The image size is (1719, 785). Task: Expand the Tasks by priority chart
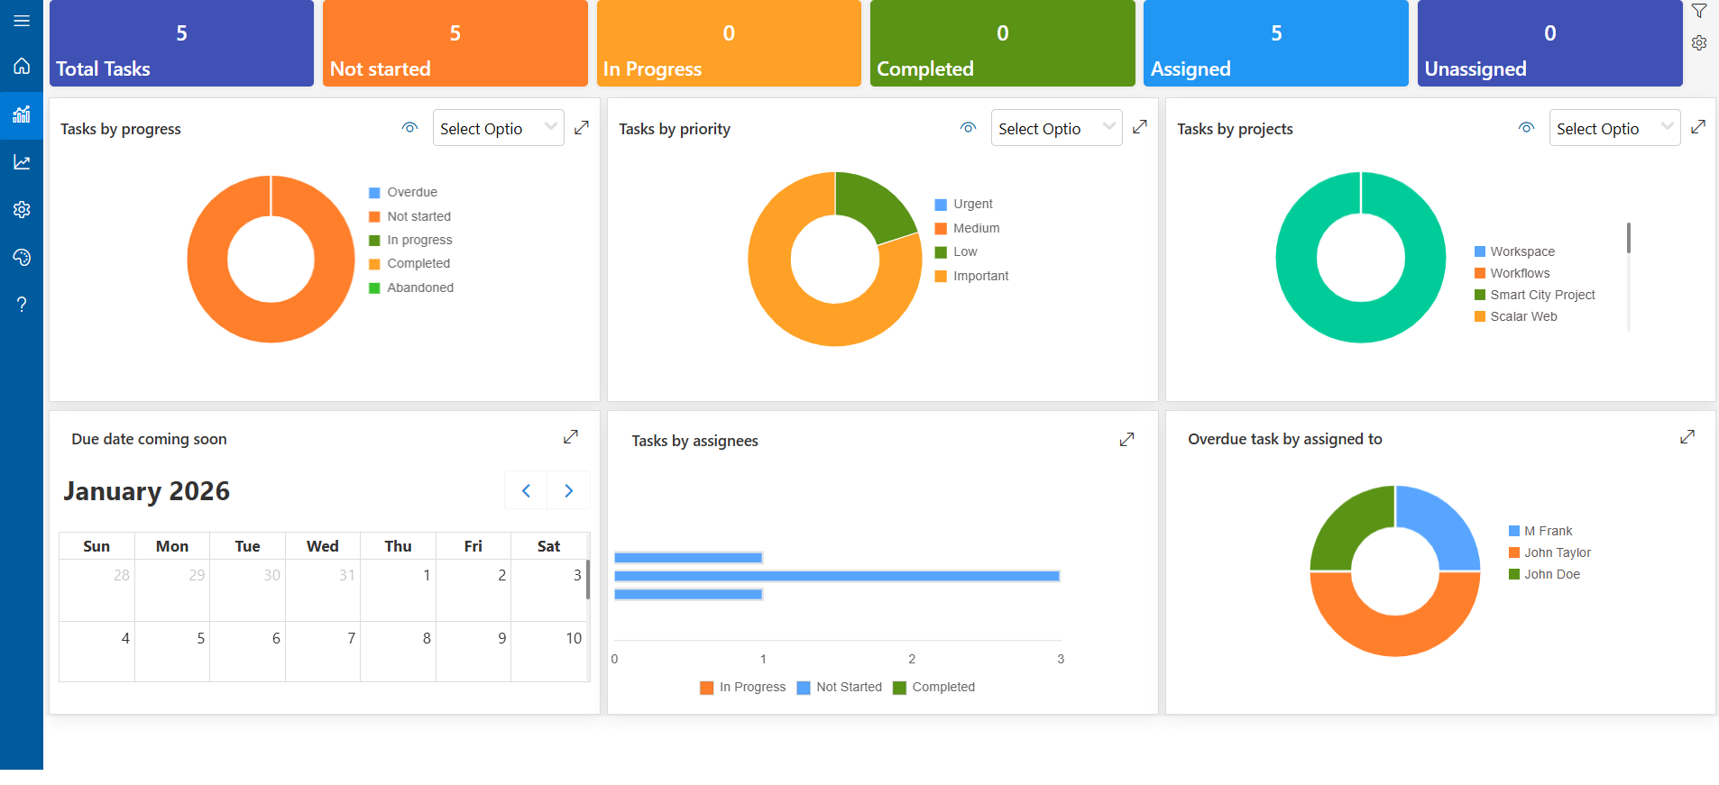1140,127
